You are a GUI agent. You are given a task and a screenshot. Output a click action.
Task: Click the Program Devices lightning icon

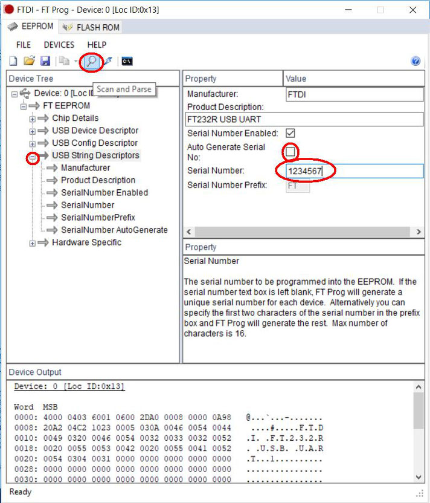(108, 60)
